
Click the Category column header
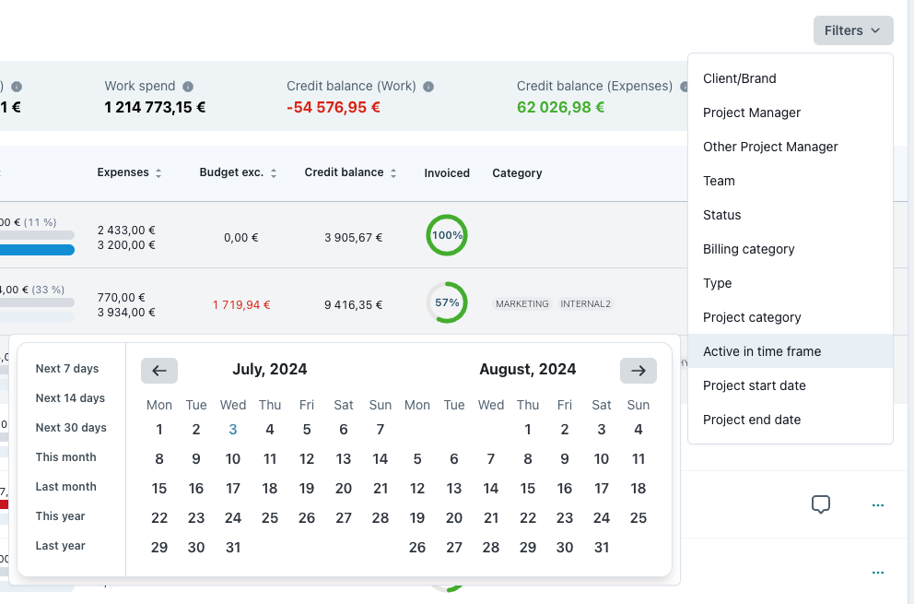coord(517,173)
